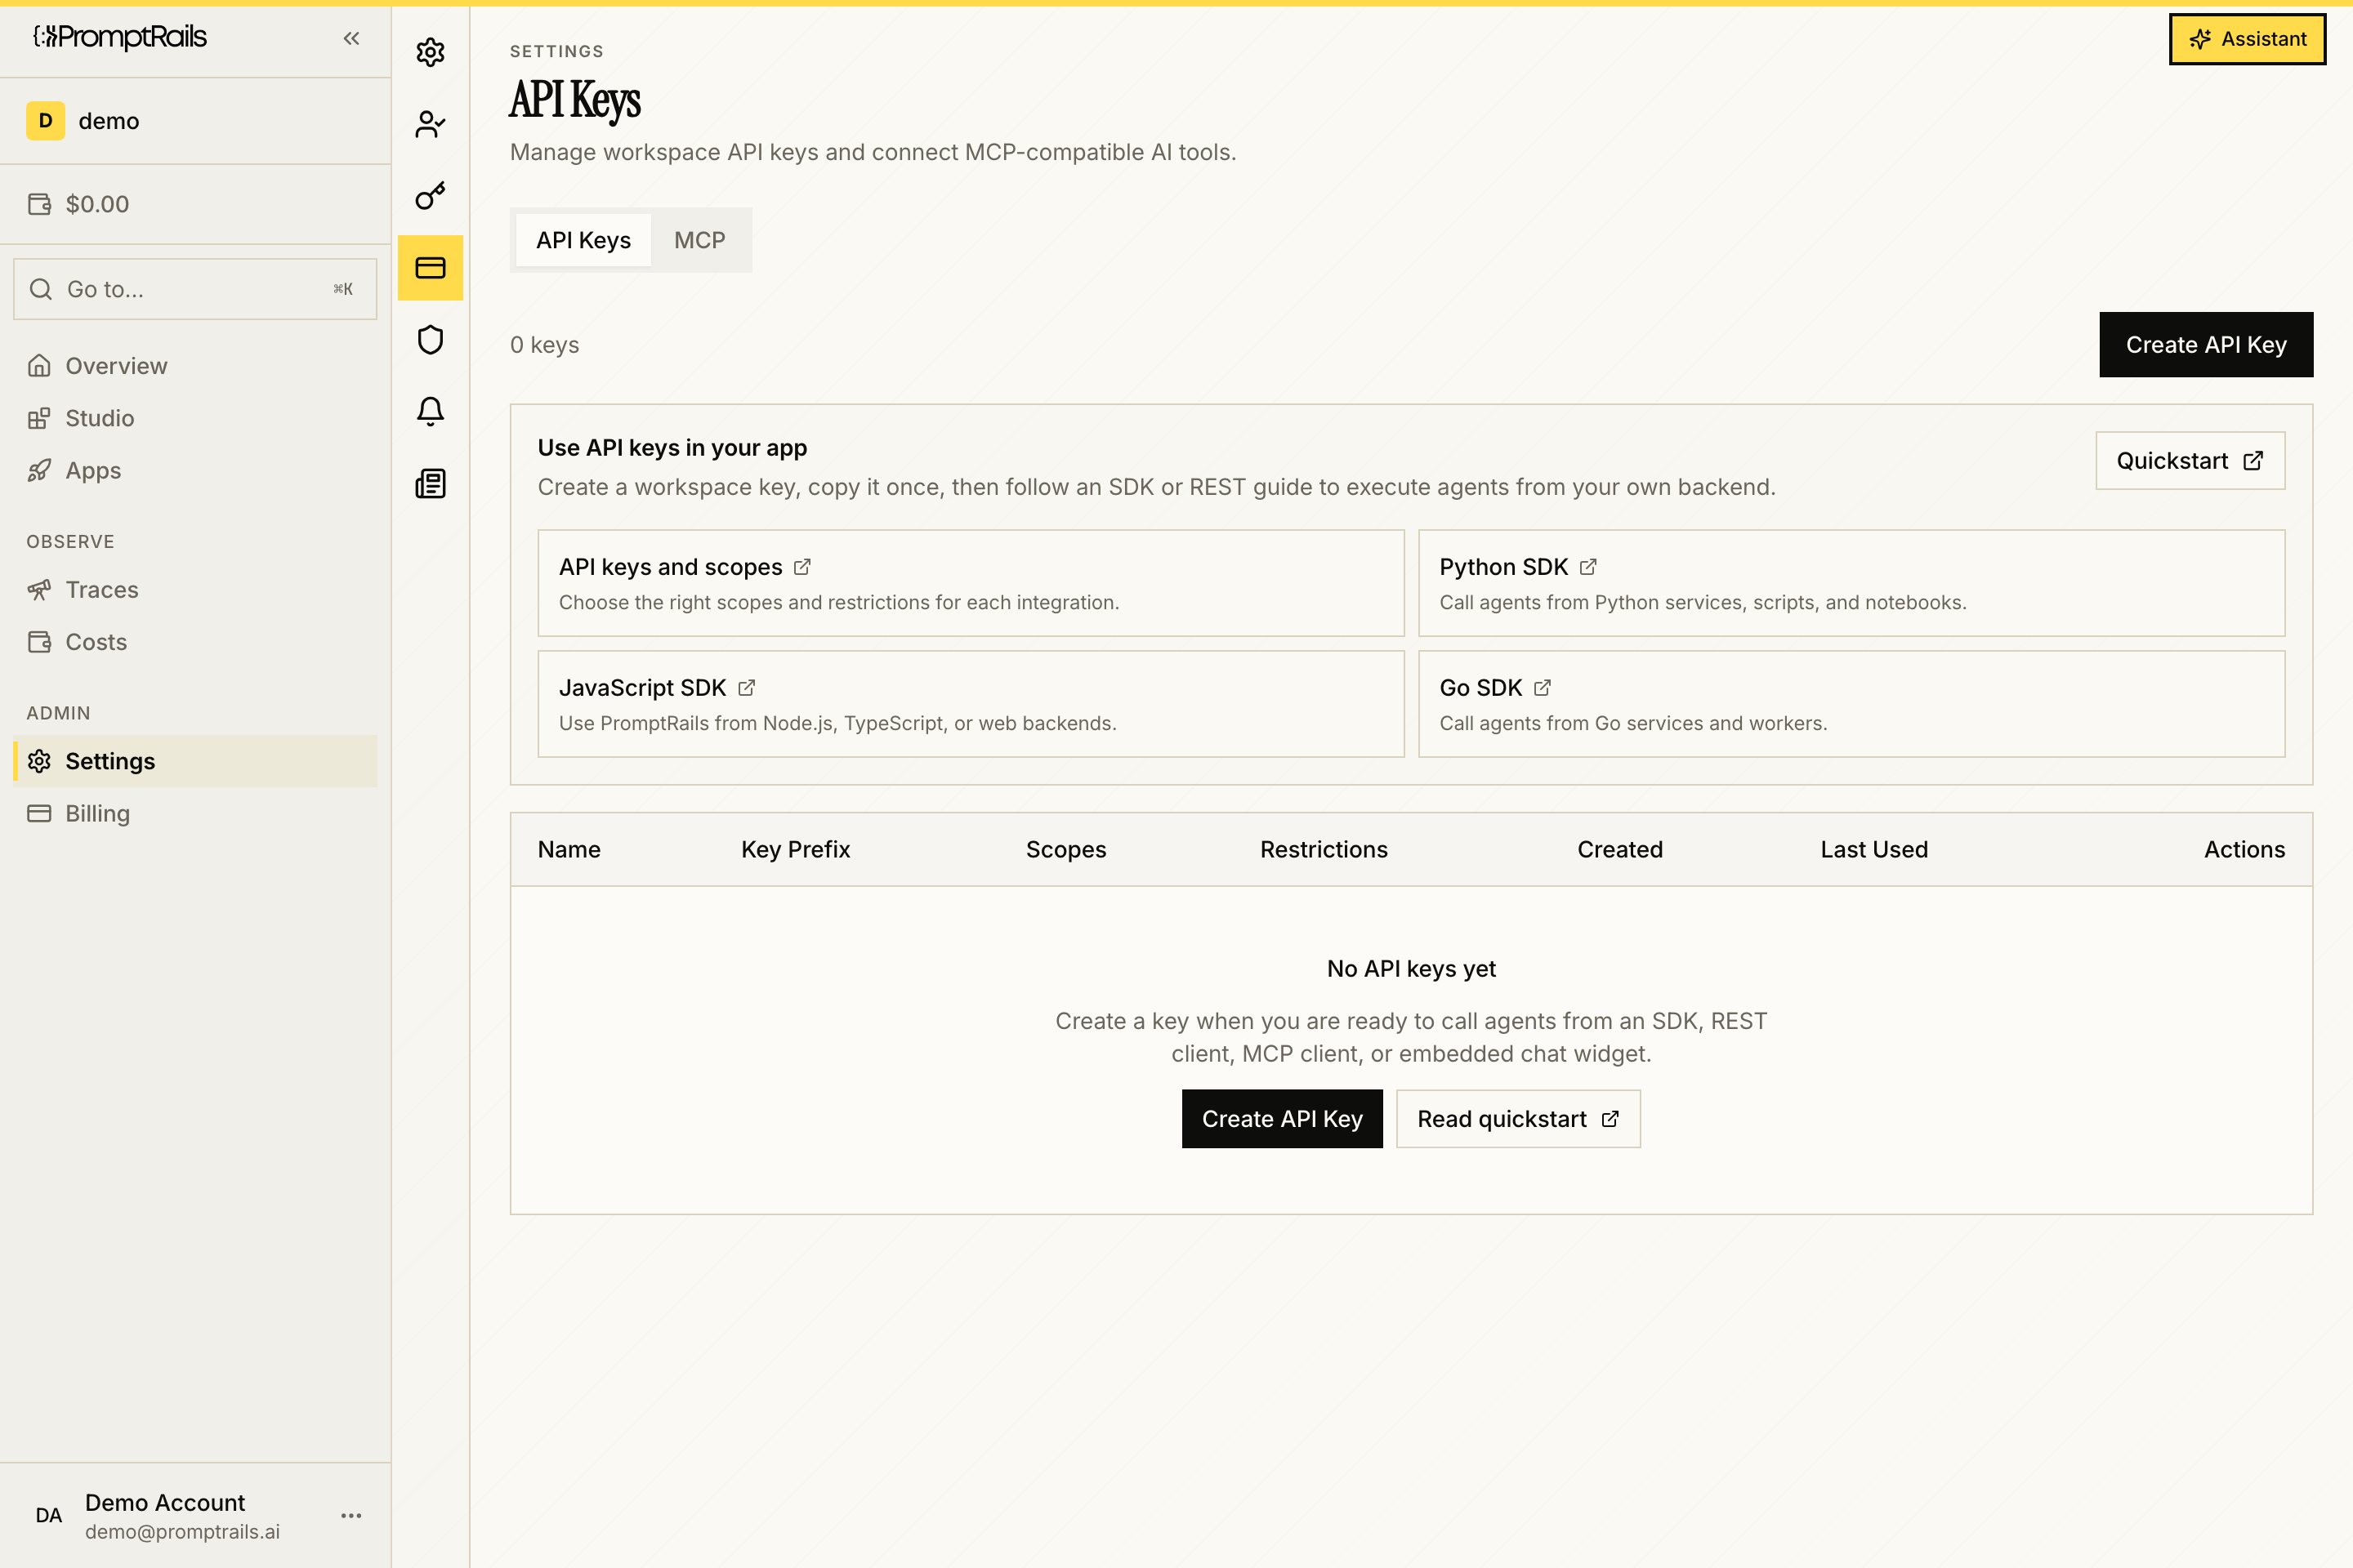The height and width of the screenshot is (1568, 2353).
Task: Collapse the sidebar with double-chevron icon
Action: (x=351, y=38)
